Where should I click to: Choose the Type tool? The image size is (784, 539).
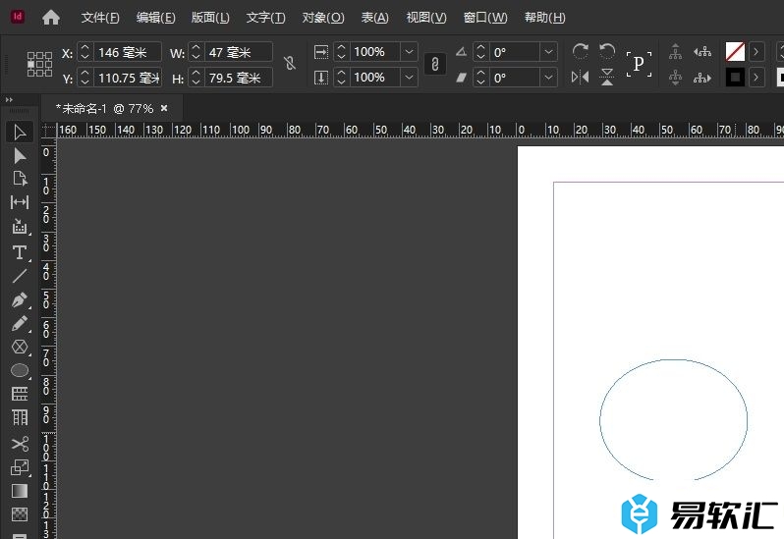[x=20, y=252]
